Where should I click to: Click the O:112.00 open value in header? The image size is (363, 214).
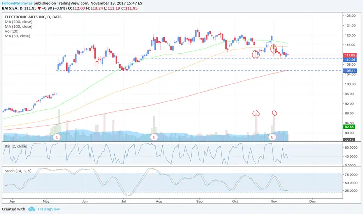point(76,8)
